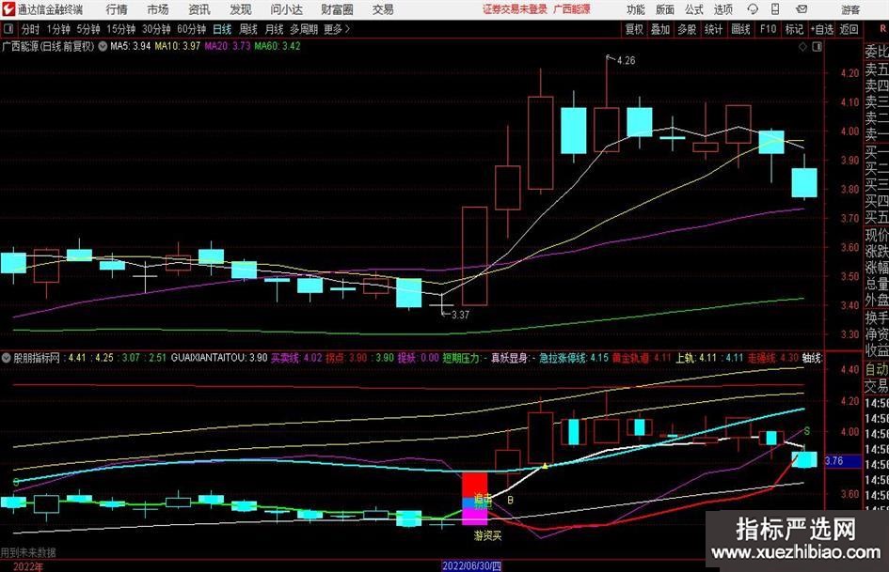Click the 复权 toolbar button

634,29
